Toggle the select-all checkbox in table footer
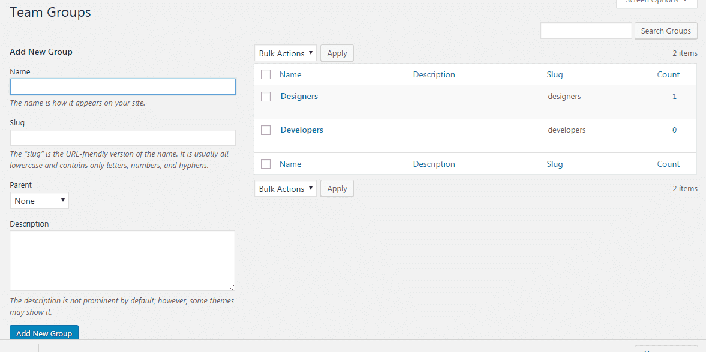 tap(266, 164)
